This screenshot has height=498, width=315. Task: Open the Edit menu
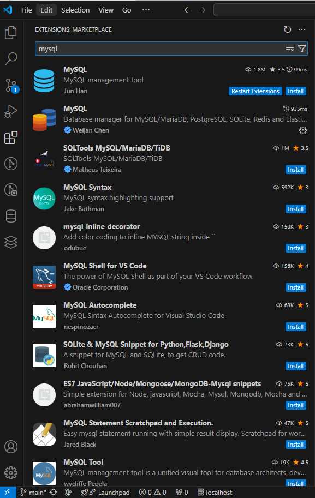coord(46,10)
